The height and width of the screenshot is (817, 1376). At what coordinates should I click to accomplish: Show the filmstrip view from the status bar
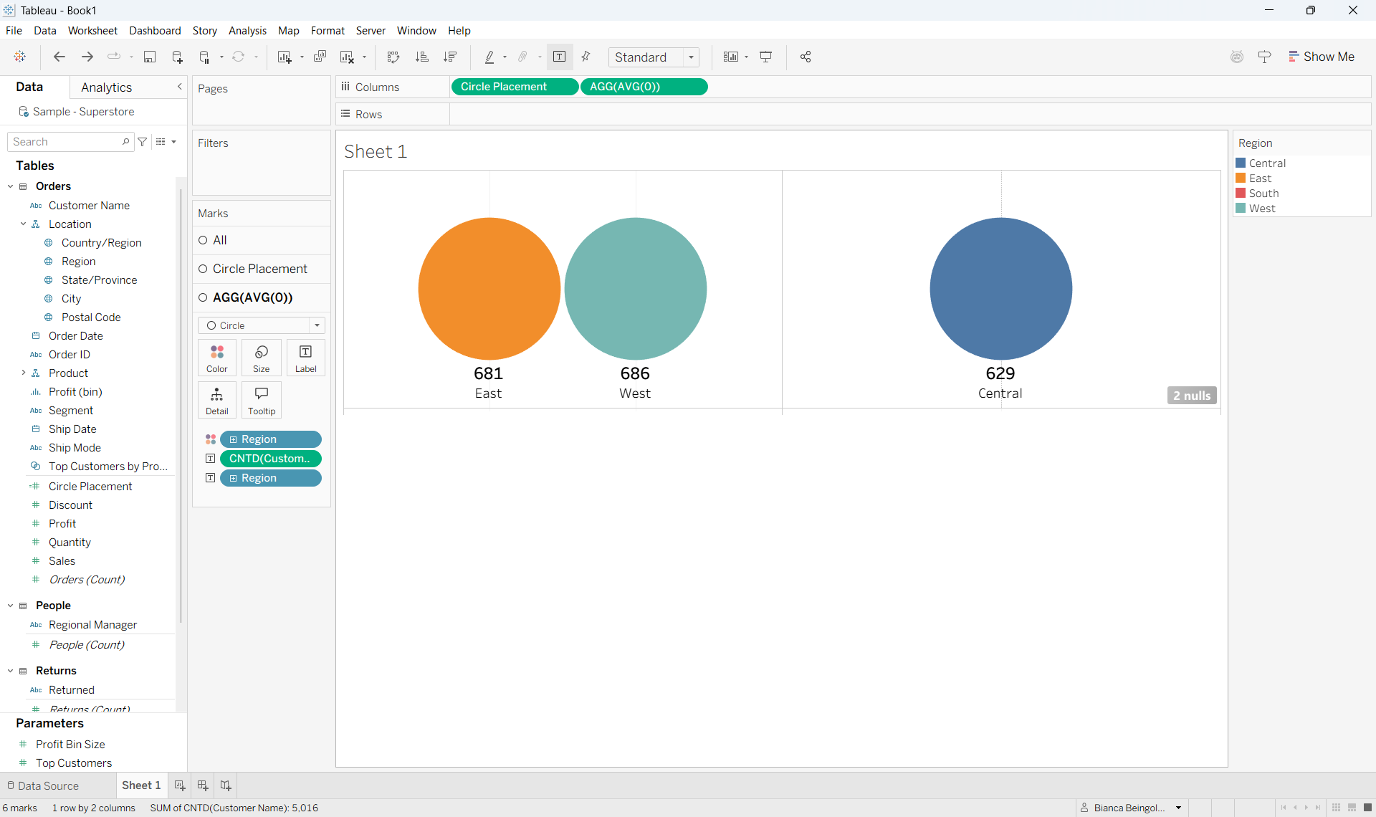coord(1352,808)
